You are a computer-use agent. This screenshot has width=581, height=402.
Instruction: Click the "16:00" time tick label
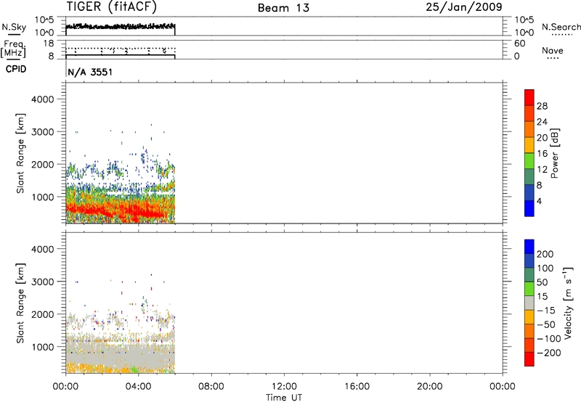357,387
